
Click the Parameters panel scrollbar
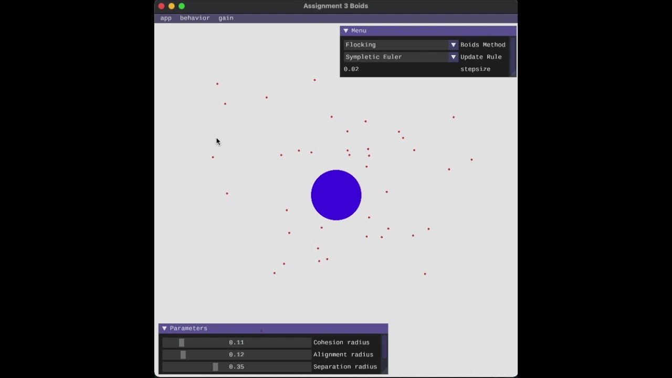(x=384, y=346)
